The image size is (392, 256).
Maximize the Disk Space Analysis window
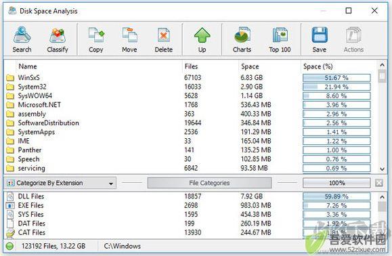coord(349,11)
